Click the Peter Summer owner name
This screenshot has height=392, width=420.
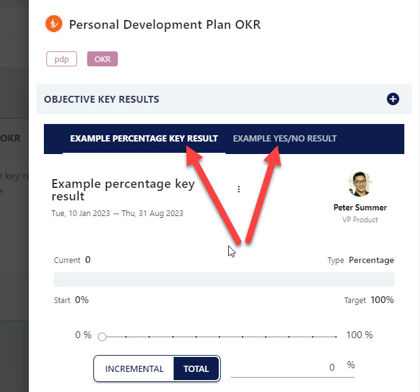[360, 207]
